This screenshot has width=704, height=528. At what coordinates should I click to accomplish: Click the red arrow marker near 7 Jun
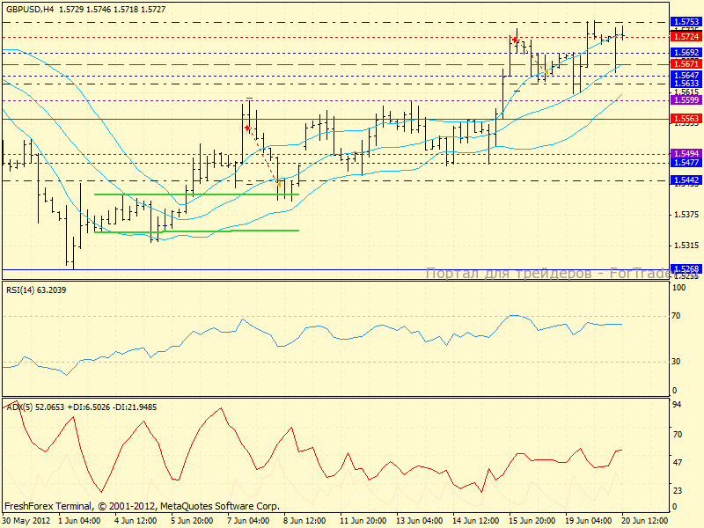[247, 128]
